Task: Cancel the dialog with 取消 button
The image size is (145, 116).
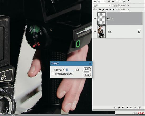Action: tap(87, 75)
